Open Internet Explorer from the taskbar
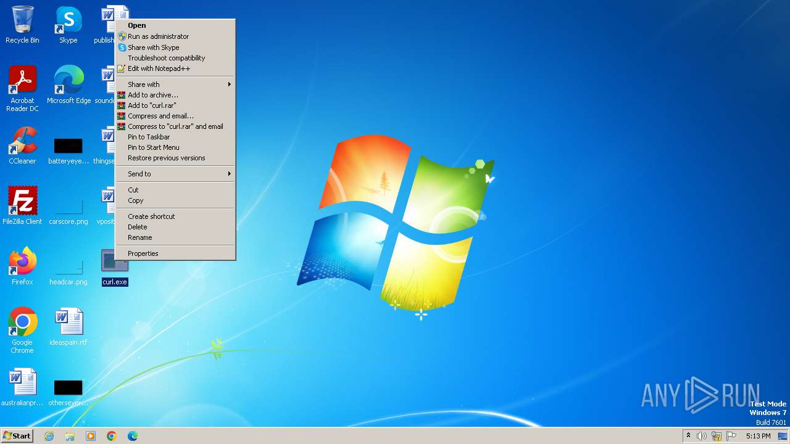This screenshot has width=790, height=444. click(49, 436)
